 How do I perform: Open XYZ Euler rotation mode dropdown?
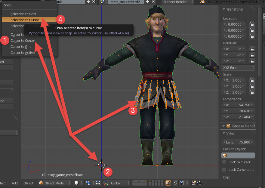click(x=238, y=68)
